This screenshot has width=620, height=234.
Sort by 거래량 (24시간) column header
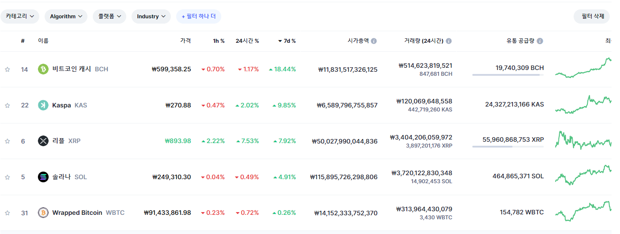[x=424, y=41]
